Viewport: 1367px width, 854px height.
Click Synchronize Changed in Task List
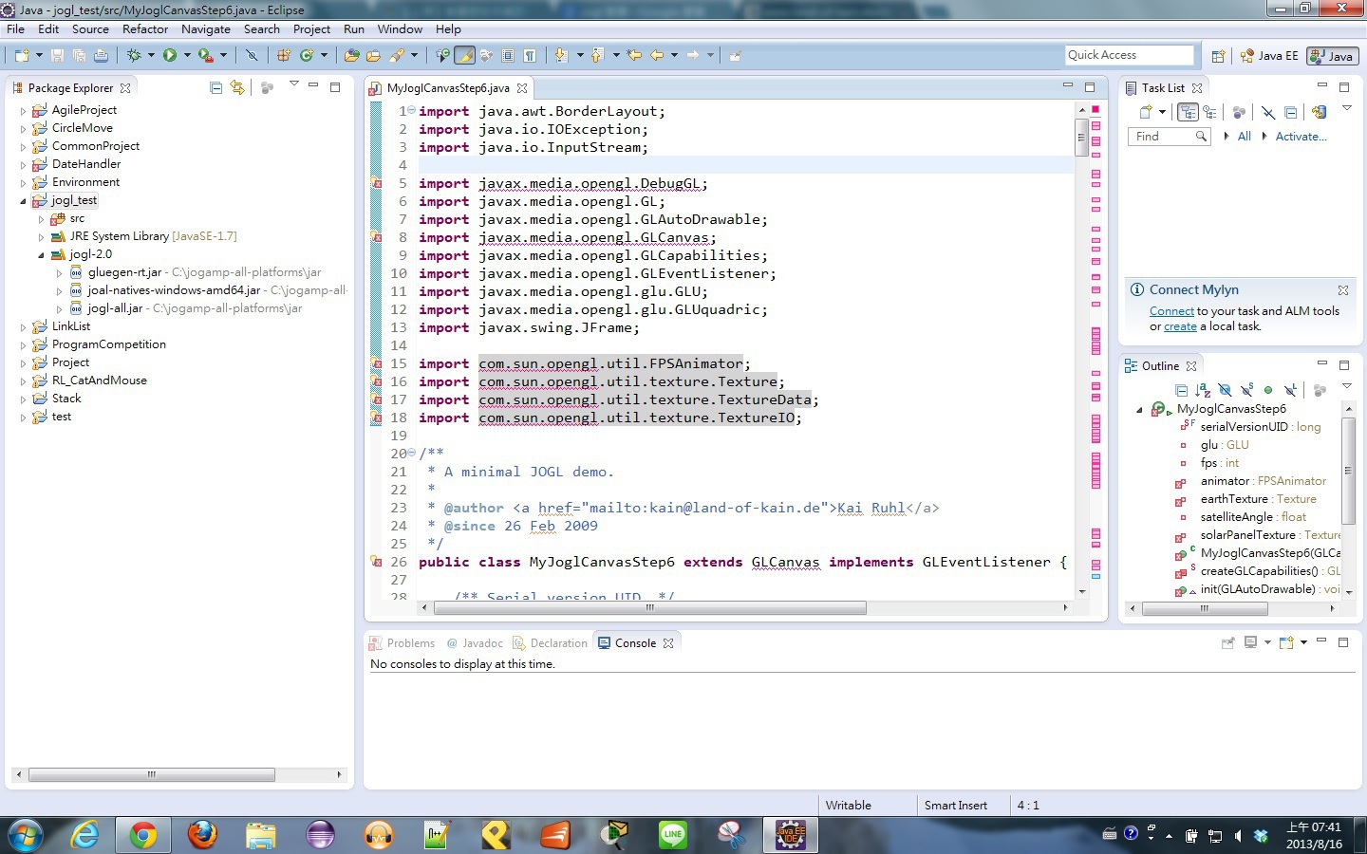1319,112
